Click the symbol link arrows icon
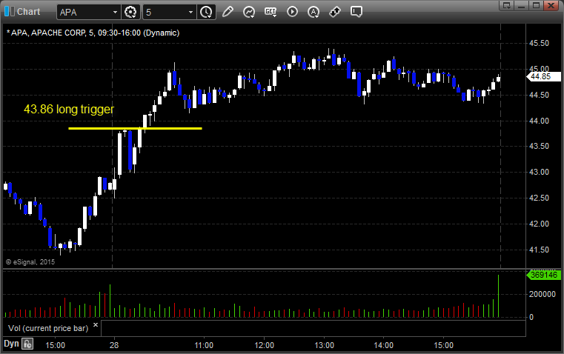Viewport: 564px width, 354px height. coord(335,12)
